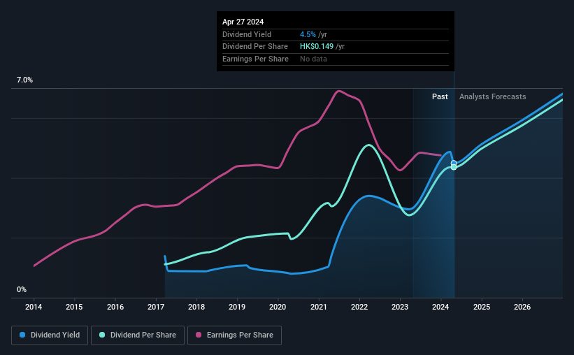Viewport: 574px width, 355px height.
Task: Click the teal Dividend Per Share data point marker
Action: 454,167
